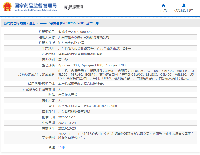Click the 批准日期 label
200x155 pixels.
[x=48, y=117]
